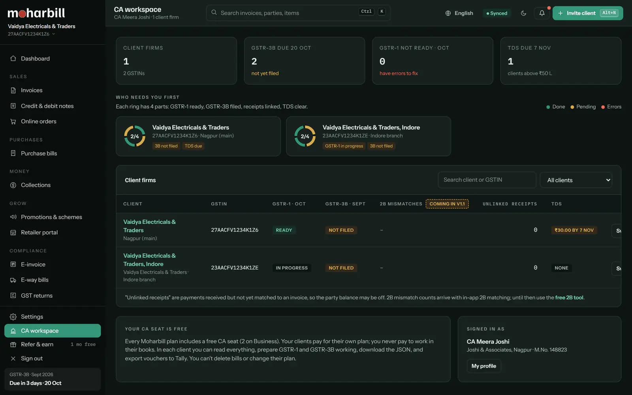Toggle dark mode moon icon

[x=523, y=13]
